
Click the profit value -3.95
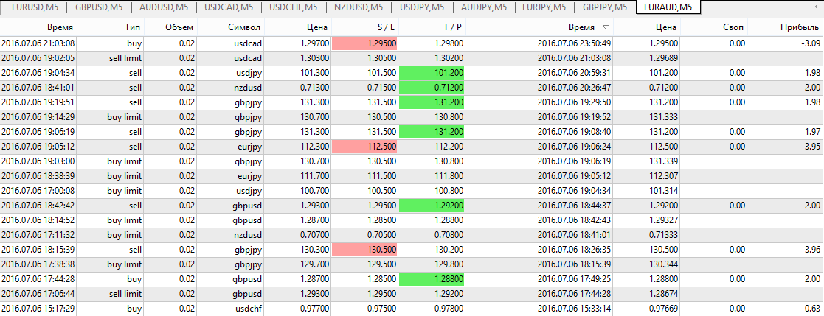809,147
